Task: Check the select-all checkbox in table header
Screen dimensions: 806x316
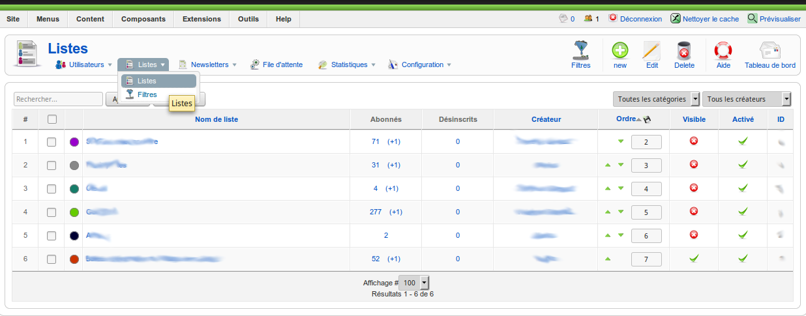Action: [52, 119]
